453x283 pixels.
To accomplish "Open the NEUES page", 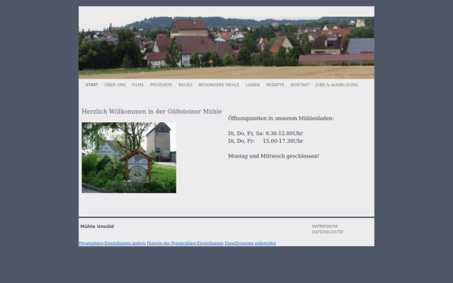I will pos(186,85).
